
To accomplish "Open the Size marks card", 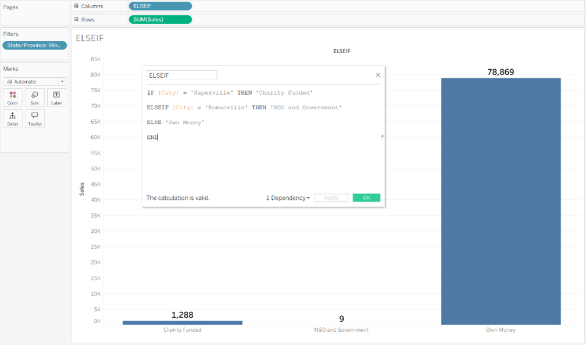I will (35, 98).
